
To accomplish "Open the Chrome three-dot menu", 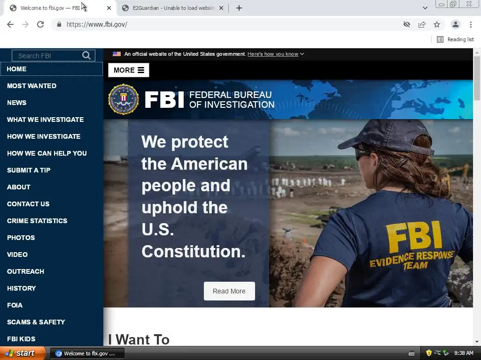I will click(x=471, y=24).
